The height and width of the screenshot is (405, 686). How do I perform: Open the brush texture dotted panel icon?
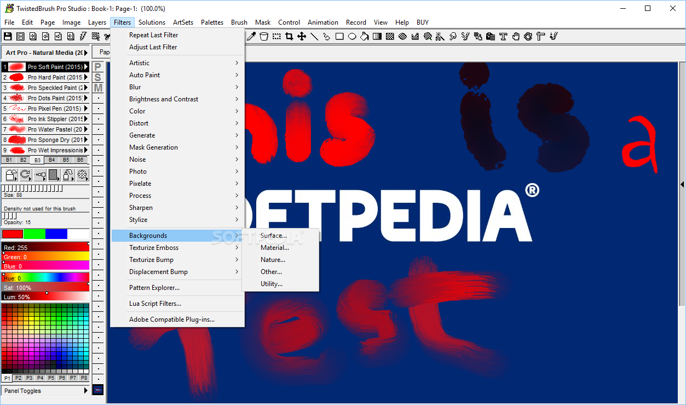54,175
